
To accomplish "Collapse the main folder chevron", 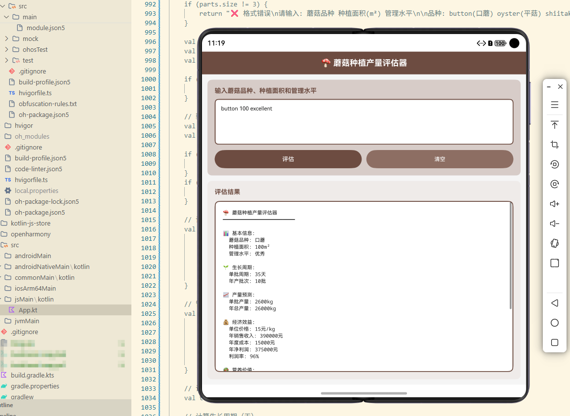I will pyautogui.click(x=6, y=17).
